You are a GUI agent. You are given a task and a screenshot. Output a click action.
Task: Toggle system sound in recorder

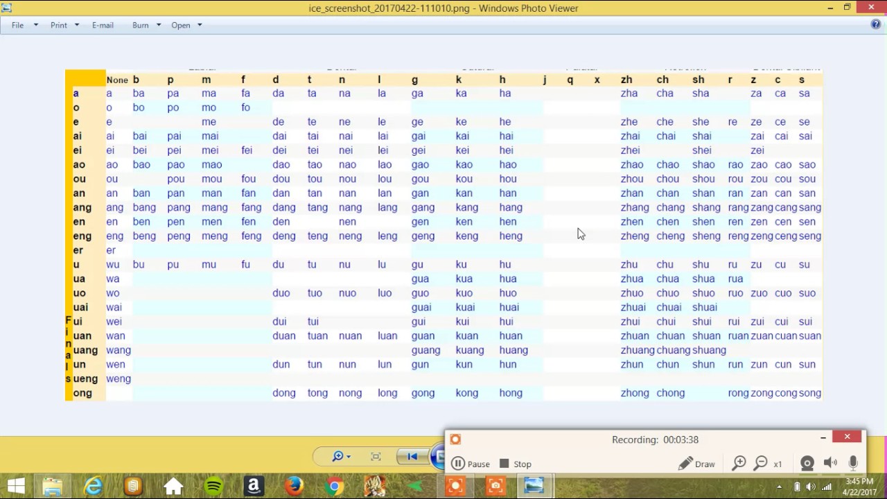pos(830,463)
